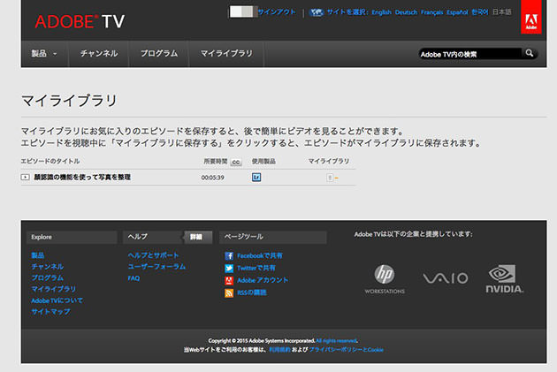Click the マイライブラリ column header

click(329, 161)
